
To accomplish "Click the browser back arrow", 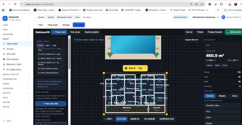I will (4, 4).
